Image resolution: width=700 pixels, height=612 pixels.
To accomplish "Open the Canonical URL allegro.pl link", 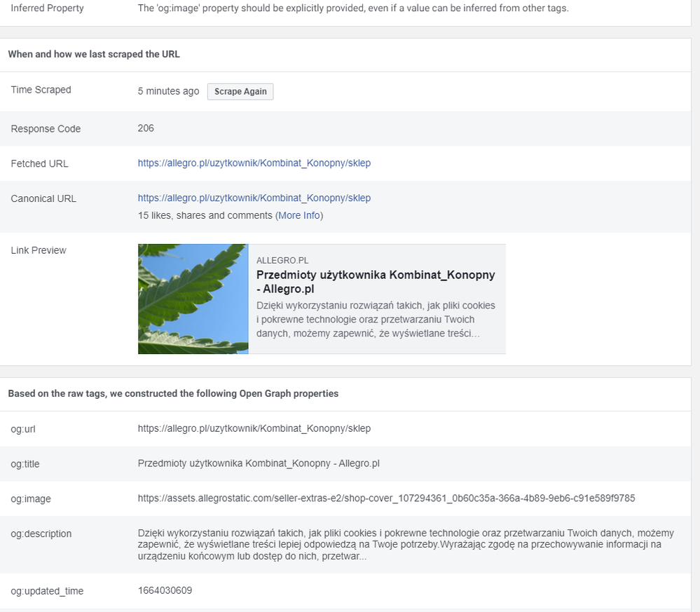I will pos(254,198).
